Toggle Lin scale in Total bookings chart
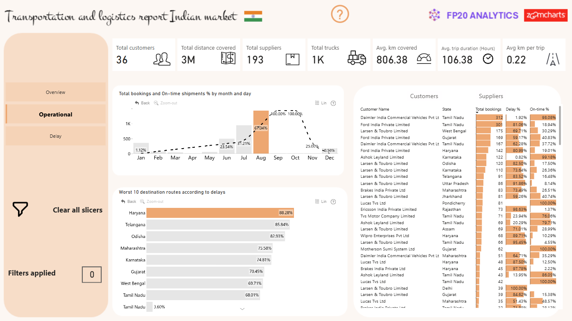 (x=321, y=103)
